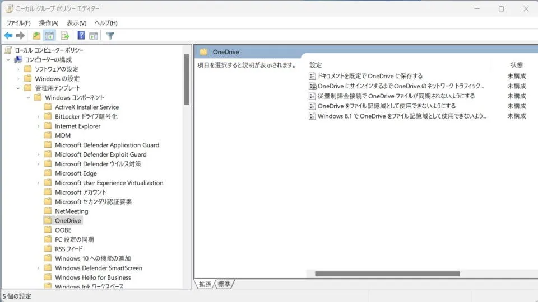Click the Microsoft Edge folder icon
Image resolution: width=538 pixels, height=302 pixels.
pyautogui.click(x=48, y=173)
